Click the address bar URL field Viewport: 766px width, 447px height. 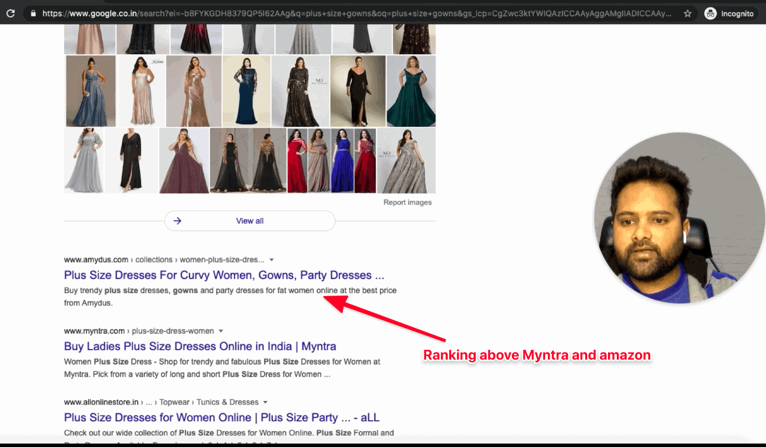pyautogui.click(x=356, y=13)
